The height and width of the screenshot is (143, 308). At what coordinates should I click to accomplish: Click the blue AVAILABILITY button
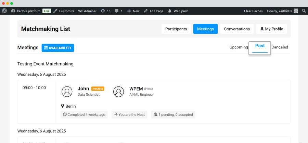[58, 48]
